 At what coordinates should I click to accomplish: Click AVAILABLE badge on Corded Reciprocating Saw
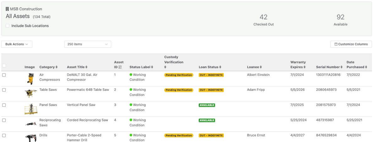click(207, 121)
